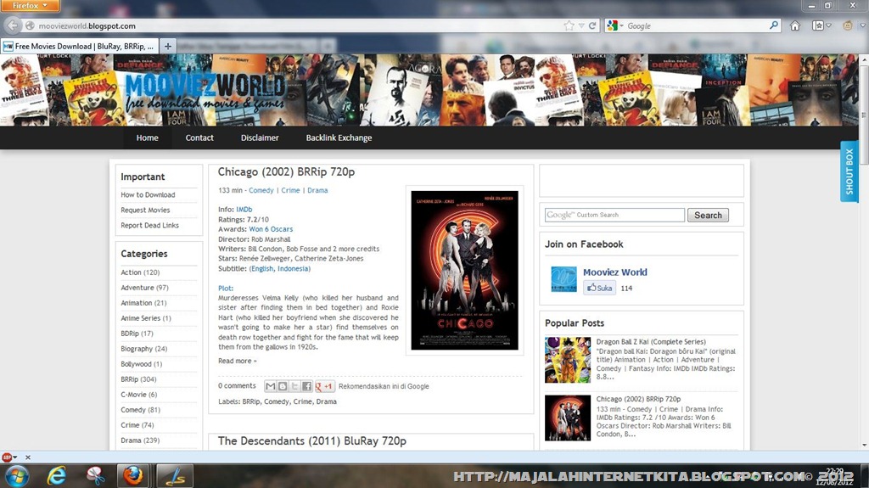Share post on the Facebook icon
This screenshot has width=869, height=488.
click(x=306, y=386)
